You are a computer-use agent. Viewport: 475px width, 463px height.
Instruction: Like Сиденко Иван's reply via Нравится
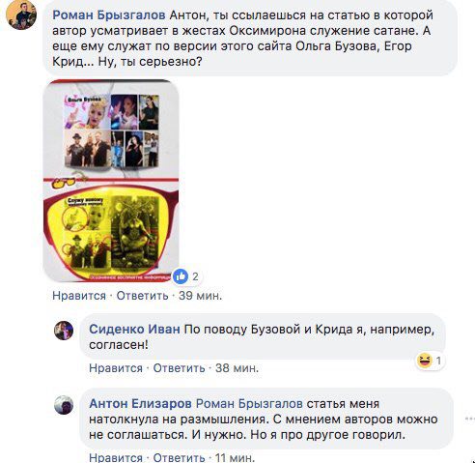pyautogui.click(x=116, y=368)
